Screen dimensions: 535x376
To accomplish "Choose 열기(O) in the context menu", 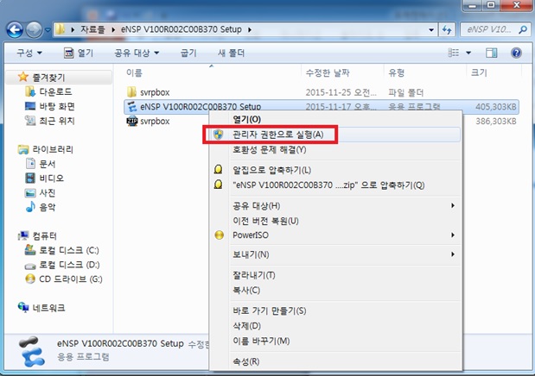I will tap(335, 119).
